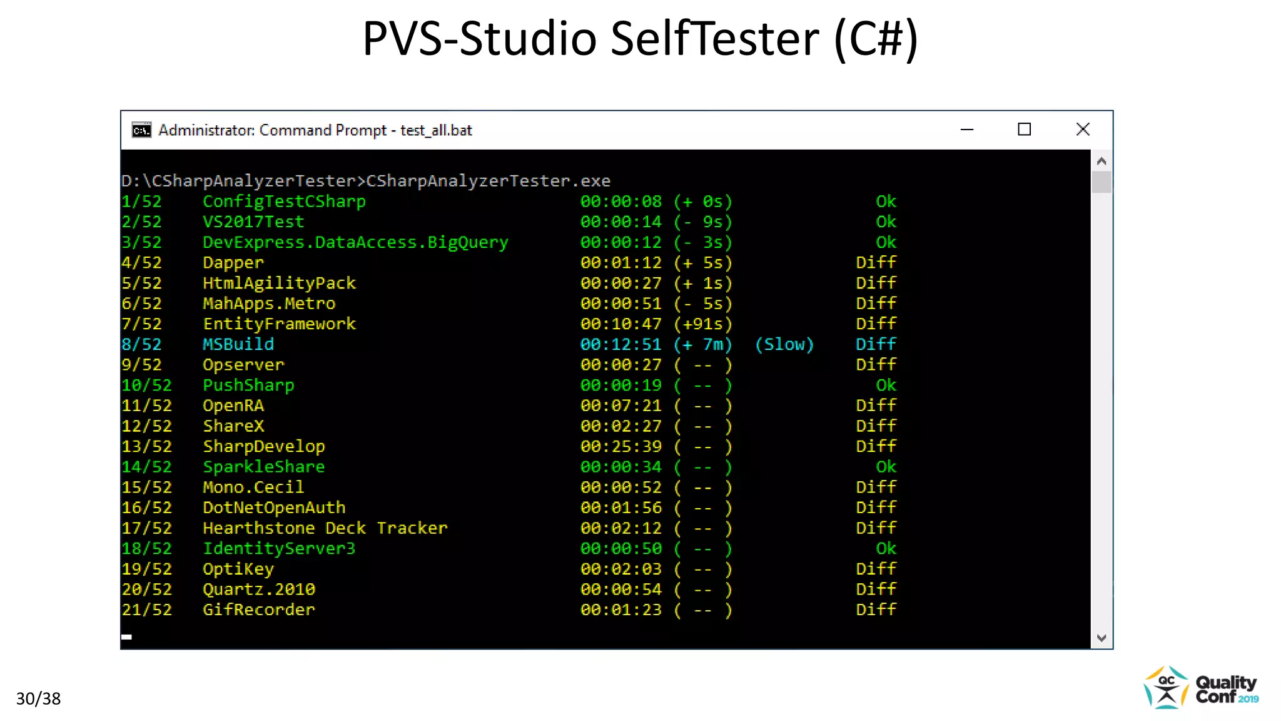Click the command line 'CSharpAnalyzerTester.exe' text
This screenshot has height=721, width=1281.
(x=488, y=181)
